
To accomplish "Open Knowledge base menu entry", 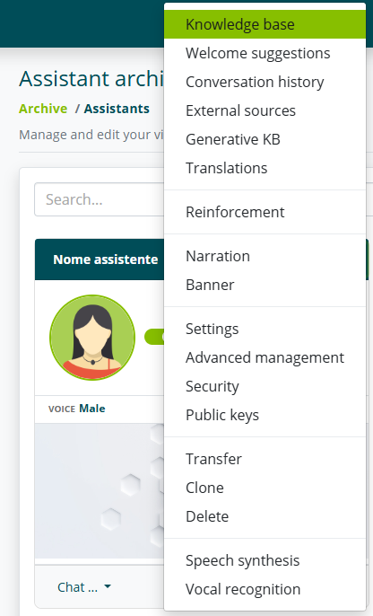I will tap(265, 24).
